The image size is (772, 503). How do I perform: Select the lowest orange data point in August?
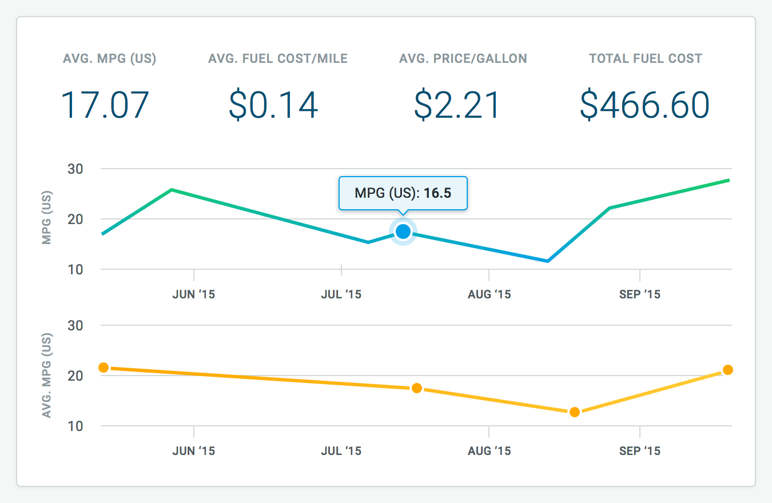click(575, 412)
